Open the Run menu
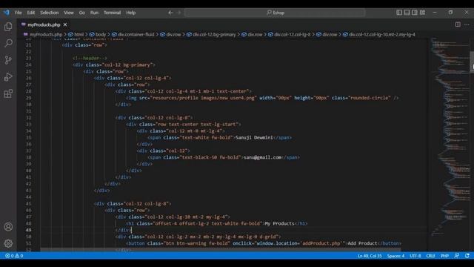Viewport: 474px width, 267px height. point(94,13)
